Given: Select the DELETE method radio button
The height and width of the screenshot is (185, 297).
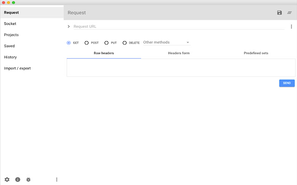Looking at the screenshot, I should pyautogui.click(x=124, y=43).
